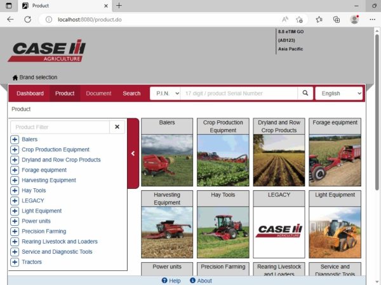
Task: Add this page to favorites
Action: 299,20
